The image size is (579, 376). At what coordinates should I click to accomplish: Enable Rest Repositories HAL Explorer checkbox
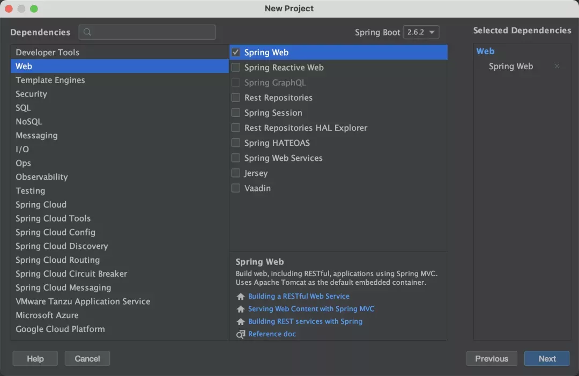(235, 128)
